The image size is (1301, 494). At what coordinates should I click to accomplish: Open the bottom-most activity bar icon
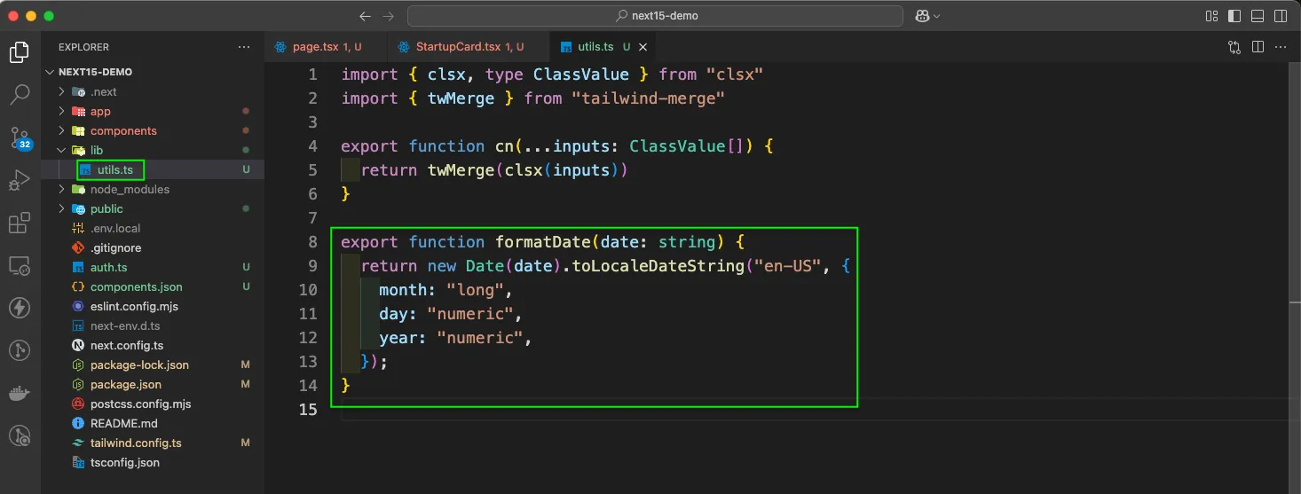[20, 435]
